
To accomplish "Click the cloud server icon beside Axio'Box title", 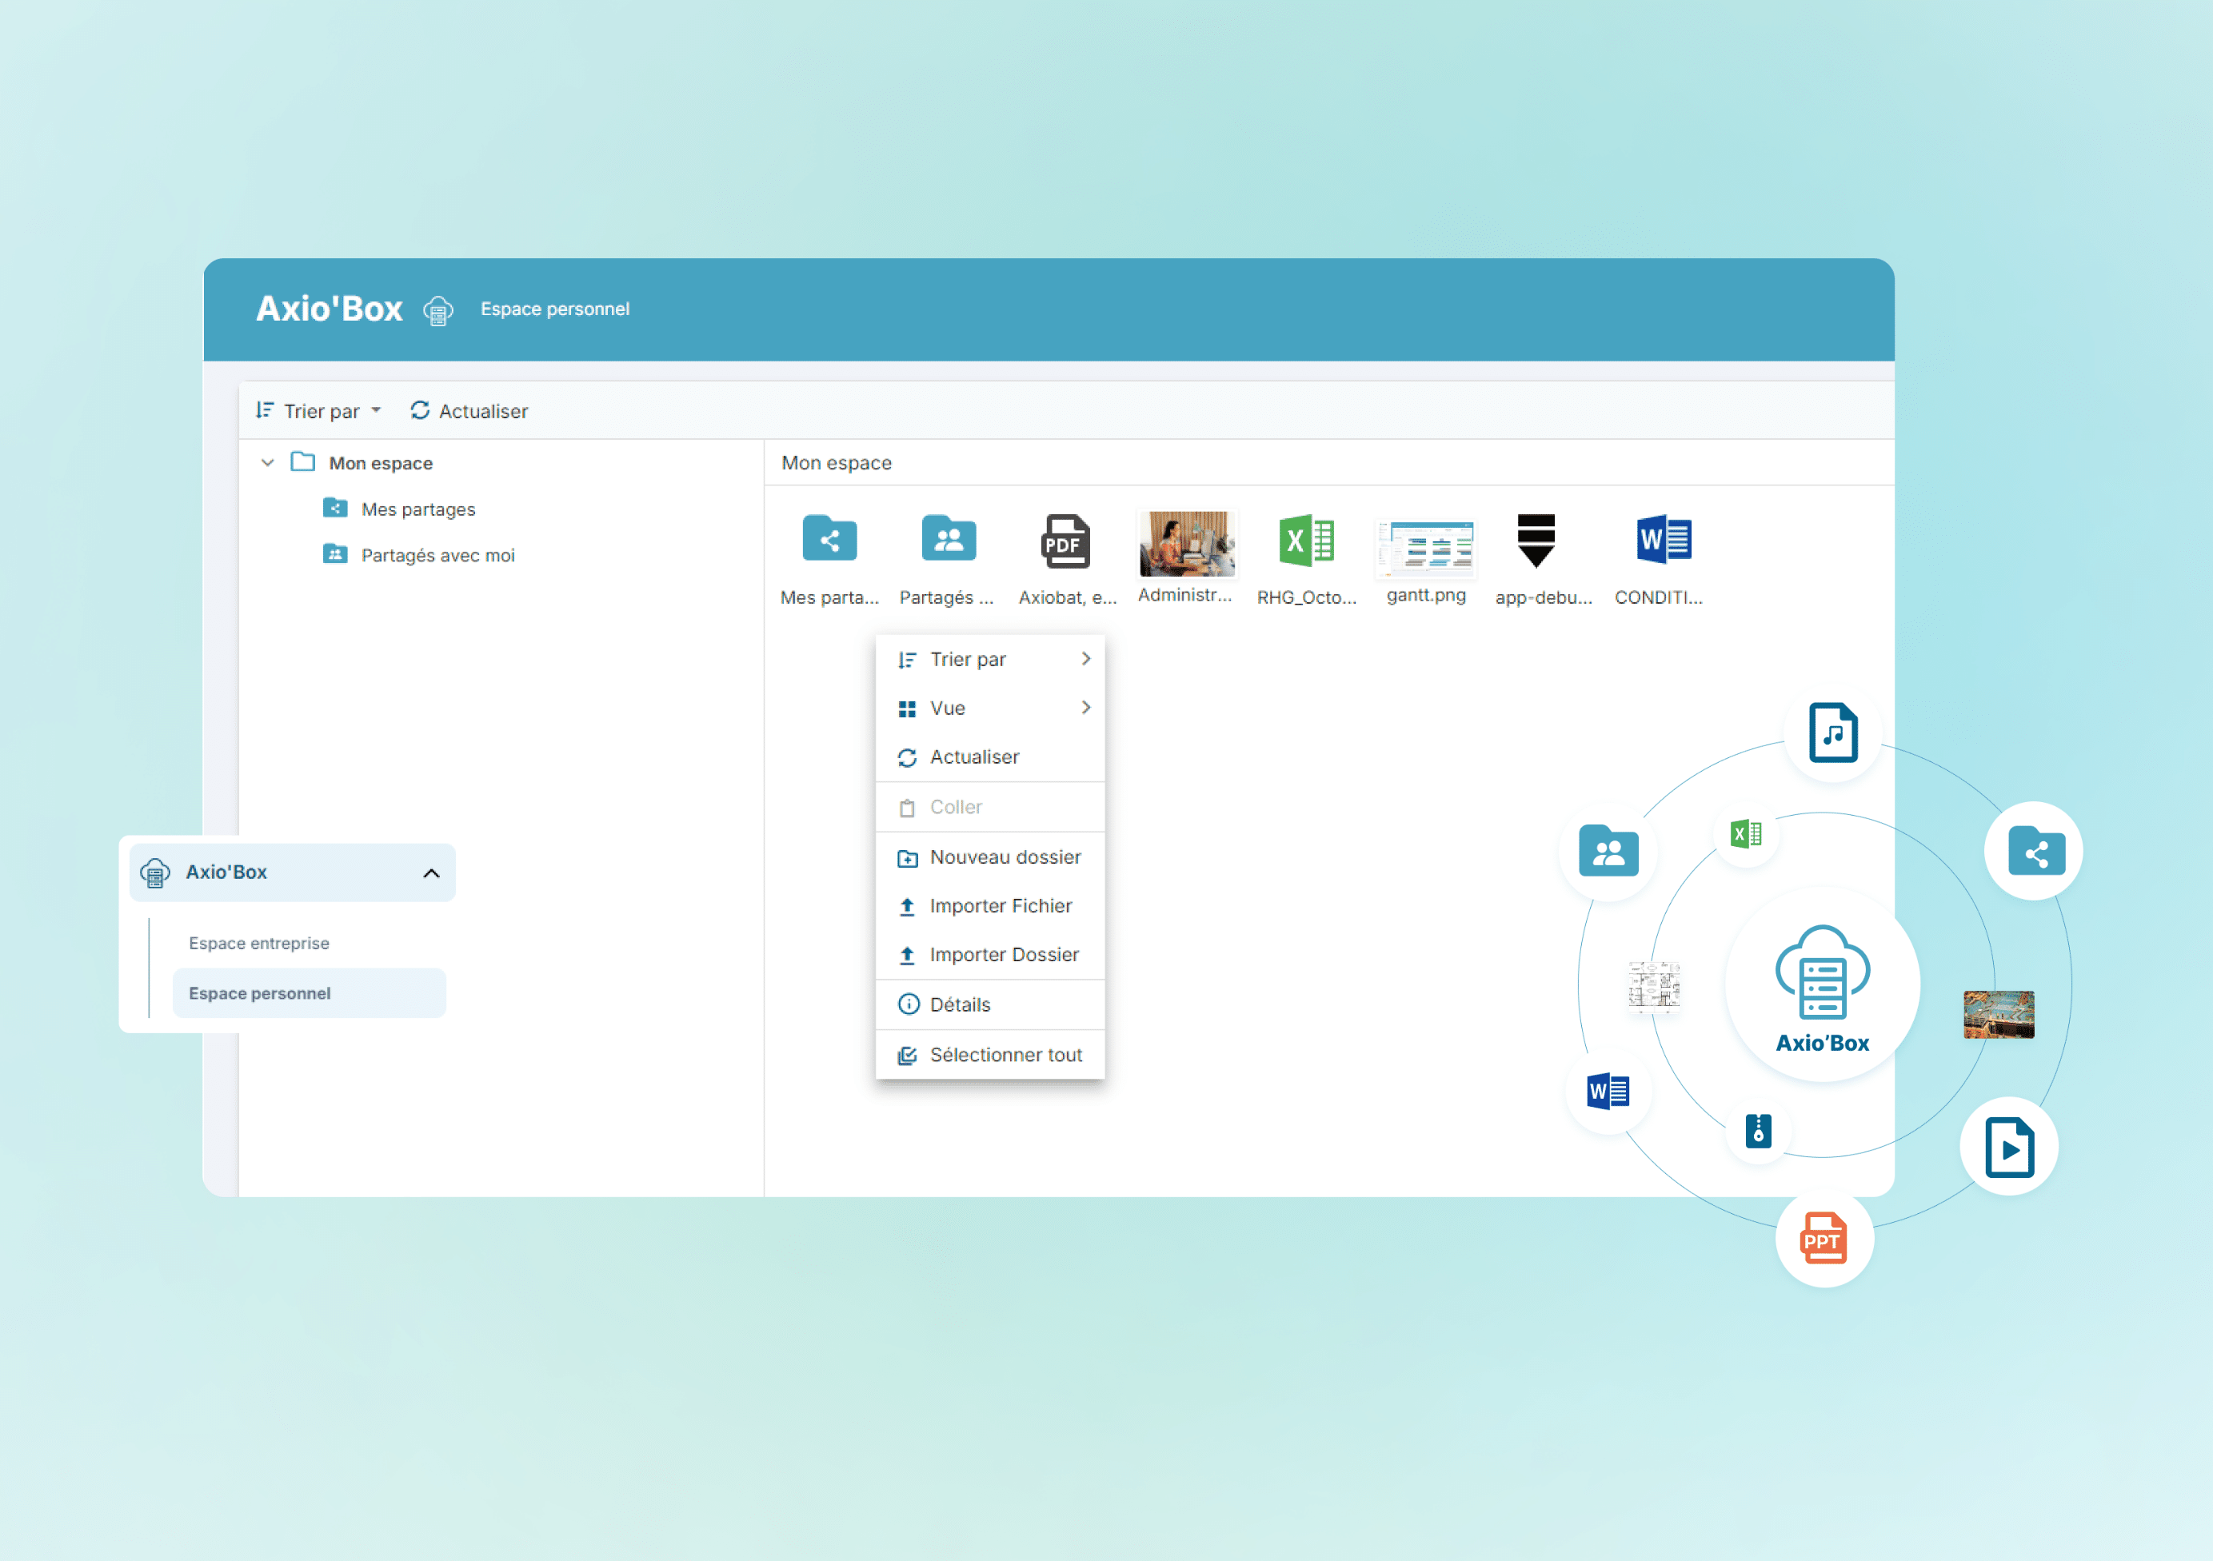I will (437, 310).
